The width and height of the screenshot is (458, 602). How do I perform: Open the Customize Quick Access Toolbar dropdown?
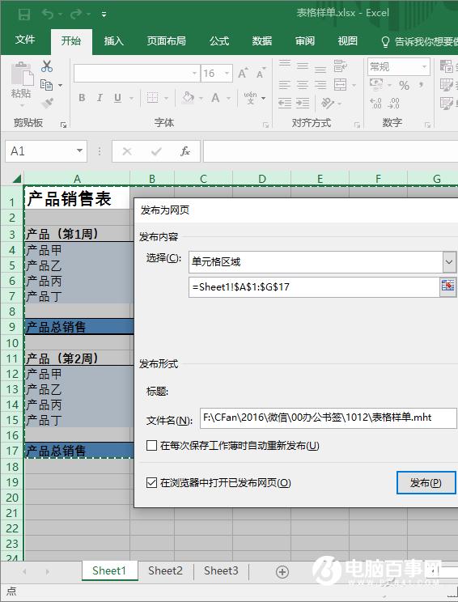coord(104,15)
